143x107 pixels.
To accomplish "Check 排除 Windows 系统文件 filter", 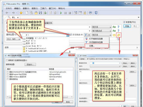I will (x=8, y=77).
